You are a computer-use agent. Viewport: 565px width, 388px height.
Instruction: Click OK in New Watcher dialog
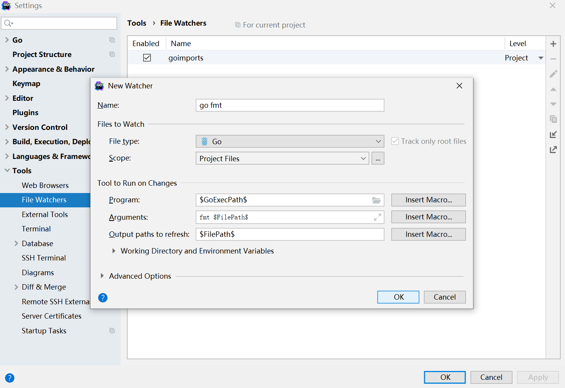(x=398, y=297)
